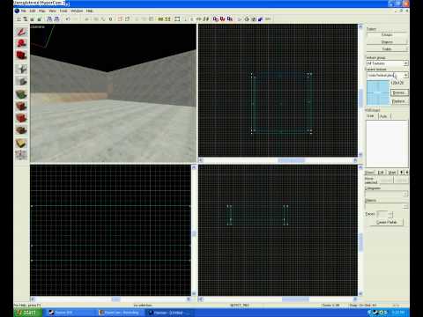
Task: Expand the Objects dropdown
Action: click(405, 206)
